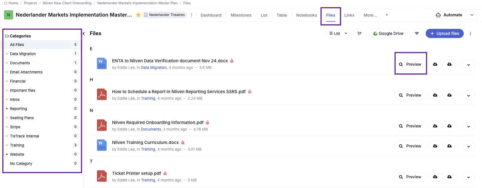482x188 pixels.
Task: Collapse the categories sidebar arrow
Action: pos(84,33)
